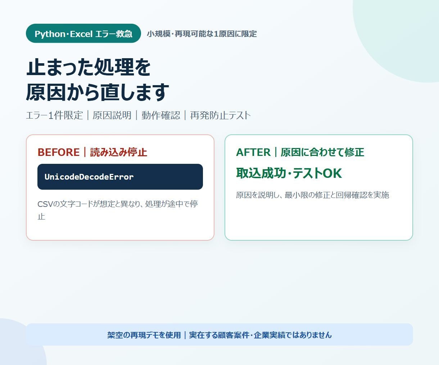Click the BEFORE｜読み込み停止 heading
The height and width of the screenshot is (365, 439).
point(92,152)
